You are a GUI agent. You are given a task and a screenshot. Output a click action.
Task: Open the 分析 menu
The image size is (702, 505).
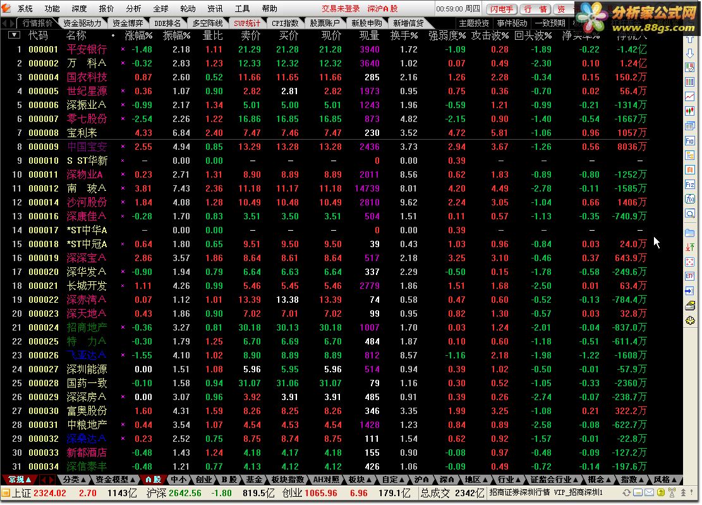[133, 8]
